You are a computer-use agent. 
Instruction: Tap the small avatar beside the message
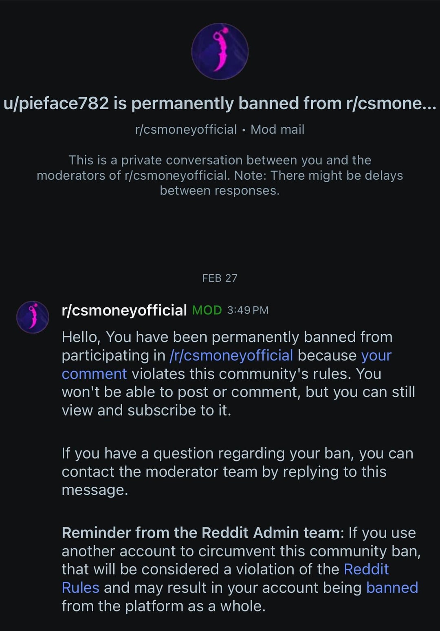click(33, 317)
